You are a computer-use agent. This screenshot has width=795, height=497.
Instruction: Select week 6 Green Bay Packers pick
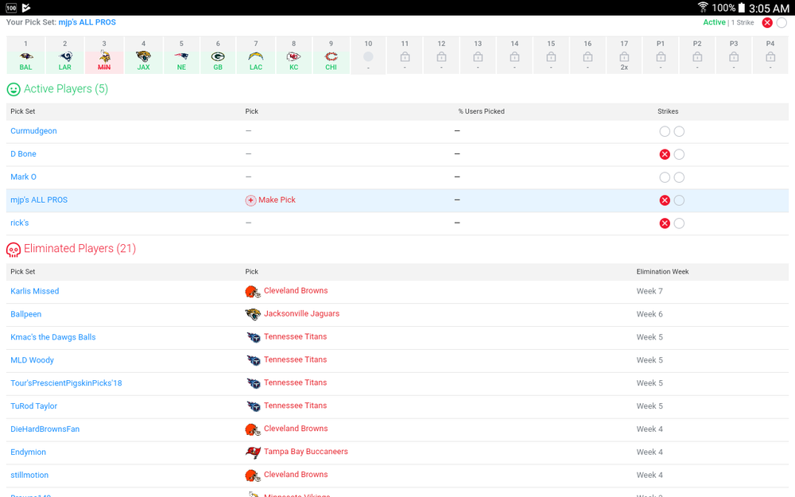[x=218, y=56]
